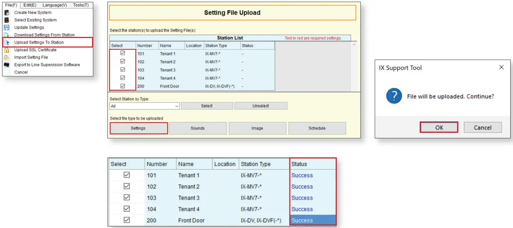Click OK in the upload confirmation dialog
Screen dimensions: 513x228
click(439, 127)
